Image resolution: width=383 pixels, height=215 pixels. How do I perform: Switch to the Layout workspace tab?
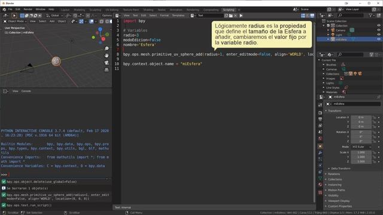[65, 10]
